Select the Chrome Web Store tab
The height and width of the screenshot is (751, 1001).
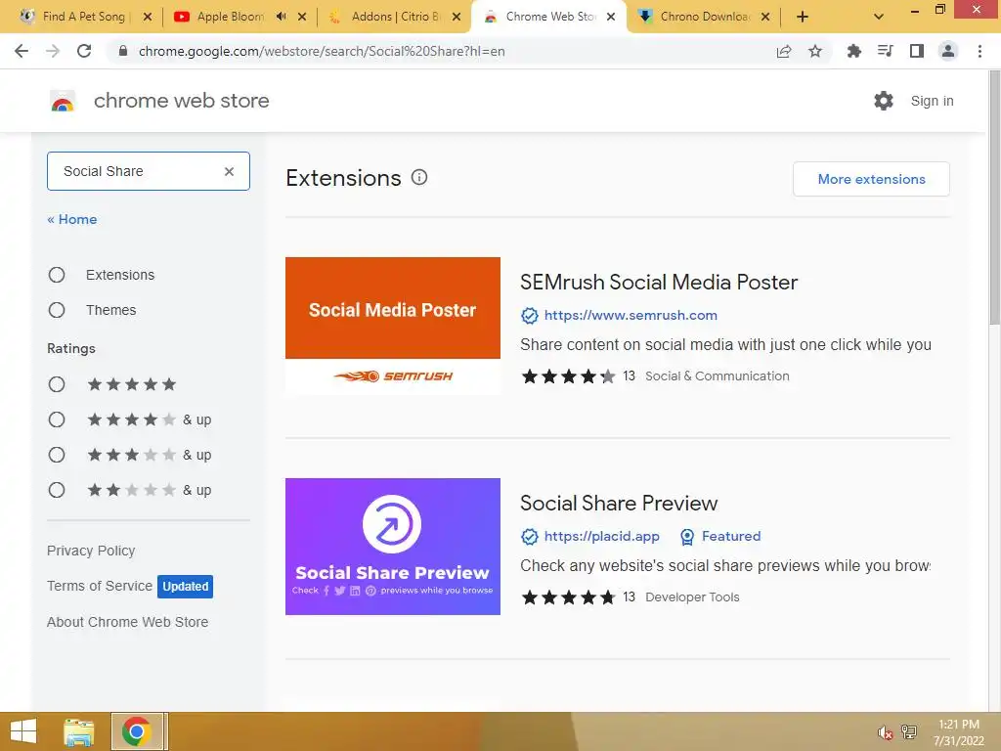pyautogui.click(x=550, y=17)
